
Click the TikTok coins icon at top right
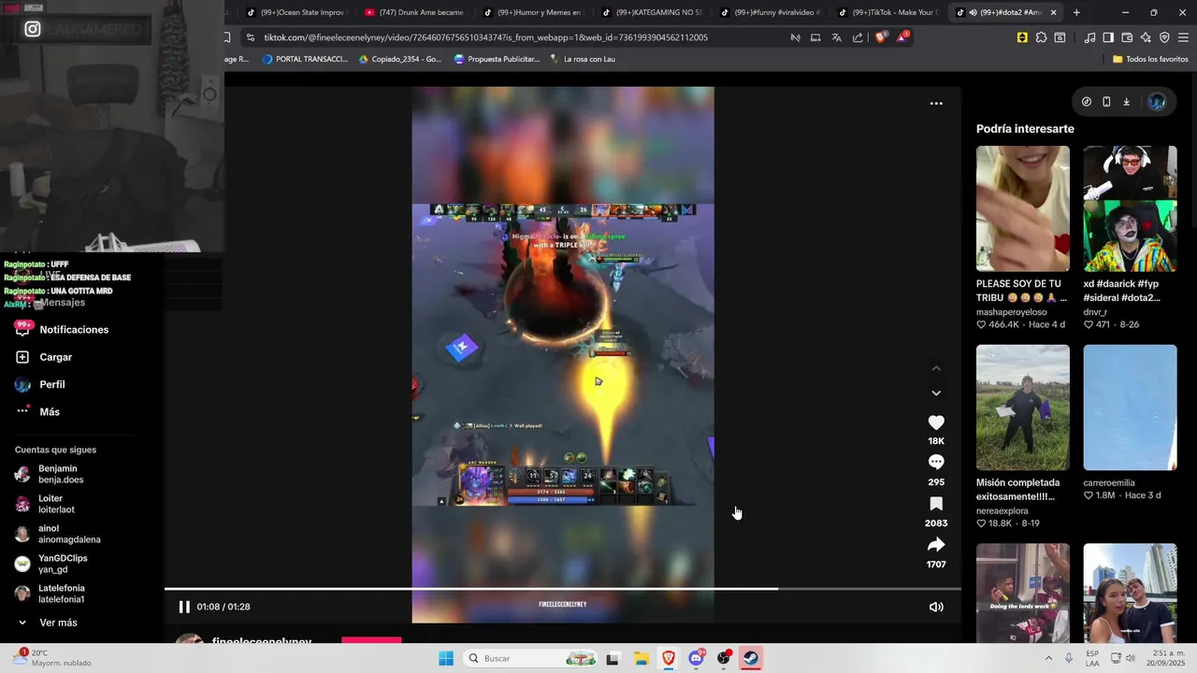[x=1087, y=102]
